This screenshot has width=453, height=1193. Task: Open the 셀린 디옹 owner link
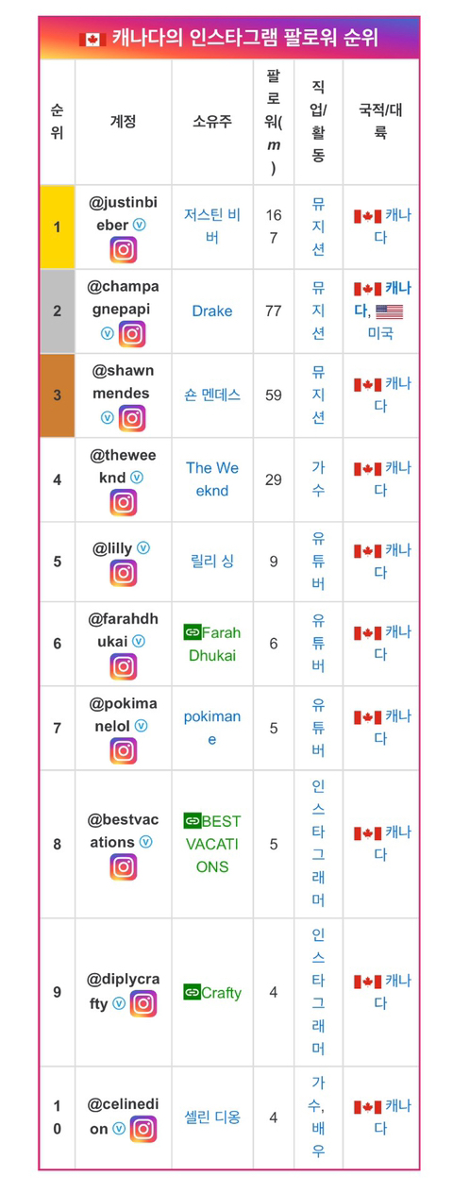(x=212, y=1117)
